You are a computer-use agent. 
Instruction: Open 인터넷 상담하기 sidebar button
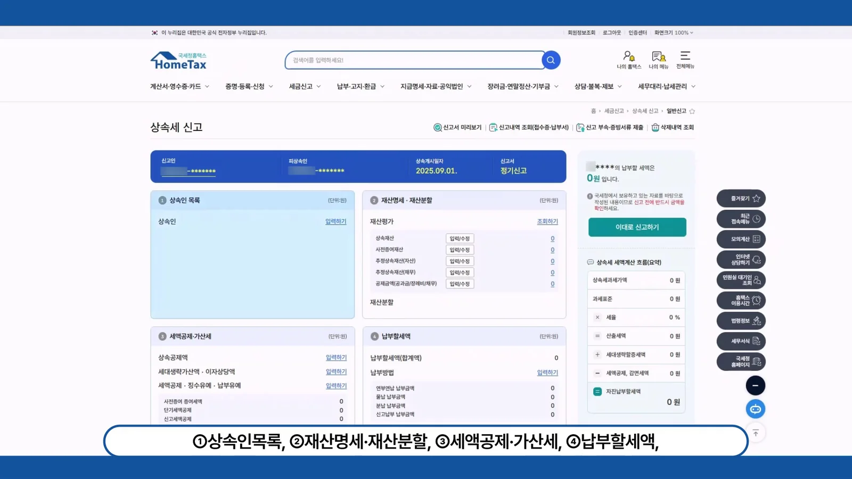pyautogui.click(x=741, y=260)
